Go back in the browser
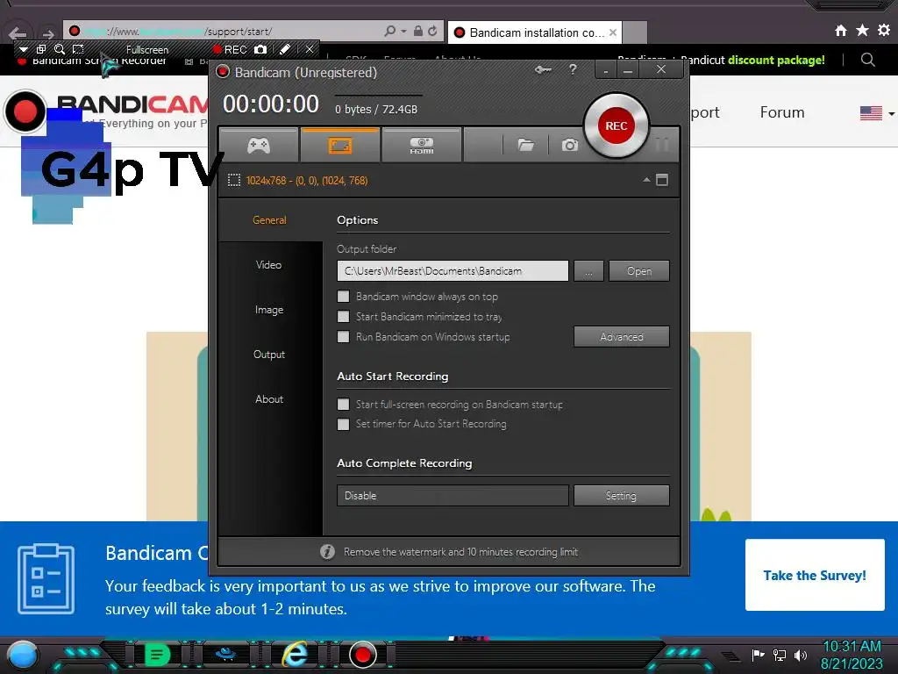The width and height of the screenshot is (898, 674). [x=18, y=33]
